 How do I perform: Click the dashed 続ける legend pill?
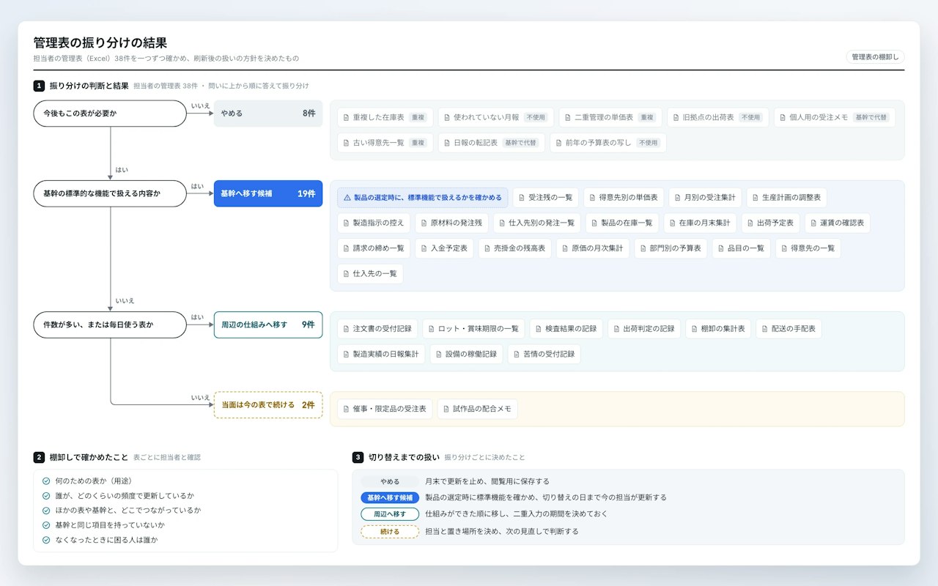(390, 531)
